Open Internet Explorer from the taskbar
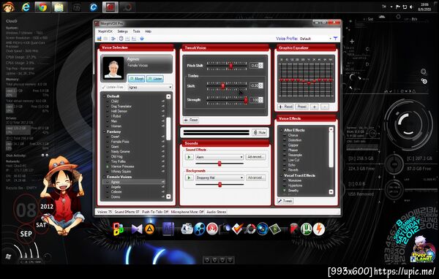The width and height of the screenshot is (439, 279). pos(26,7)
